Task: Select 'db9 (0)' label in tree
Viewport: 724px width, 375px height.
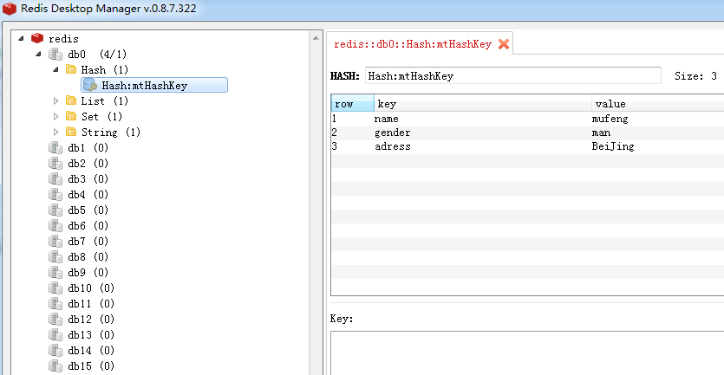Action: [x=88, y=272]
